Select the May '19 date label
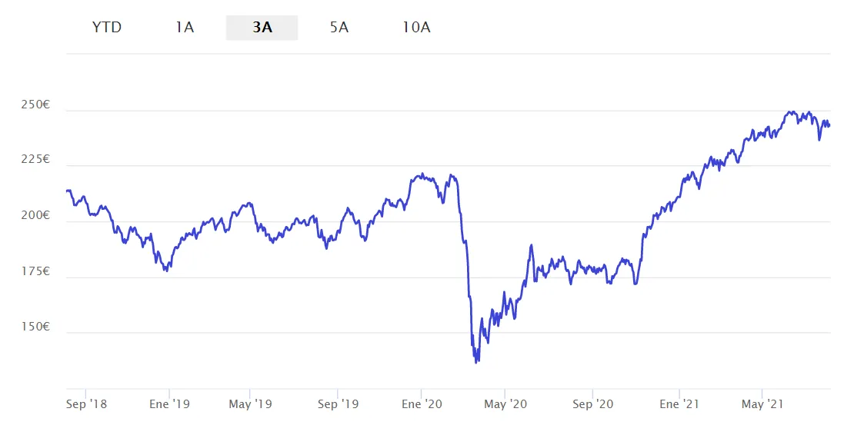This screenshot has height=435, width=854. [251, 403]
